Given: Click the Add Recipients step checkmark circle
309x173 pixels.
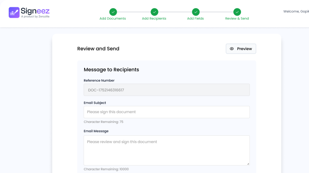Looking at the screenshot, I should 154,12.
